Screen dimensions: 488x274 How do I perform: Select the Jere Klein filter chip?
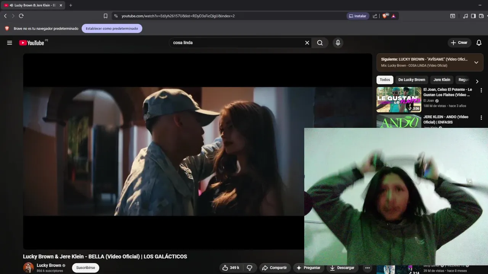442,80
